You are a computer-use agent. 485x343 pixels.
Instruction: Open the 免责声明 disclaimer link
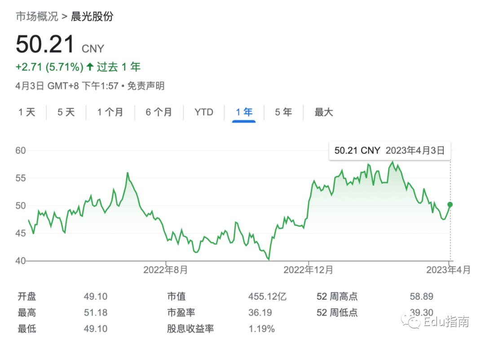(x=146, y=86)
